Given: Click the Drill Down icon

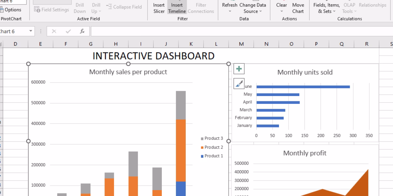Looking at the screenshot, I should [x=80, y=7].
